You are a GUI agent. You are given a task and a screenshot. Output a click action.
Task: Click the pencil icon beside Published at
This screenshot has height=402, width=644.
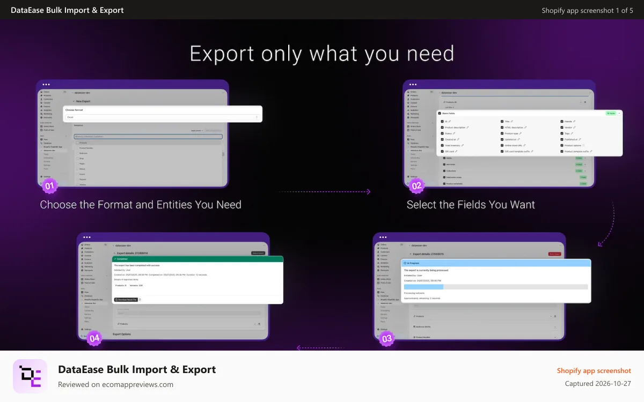coord(580,139)
